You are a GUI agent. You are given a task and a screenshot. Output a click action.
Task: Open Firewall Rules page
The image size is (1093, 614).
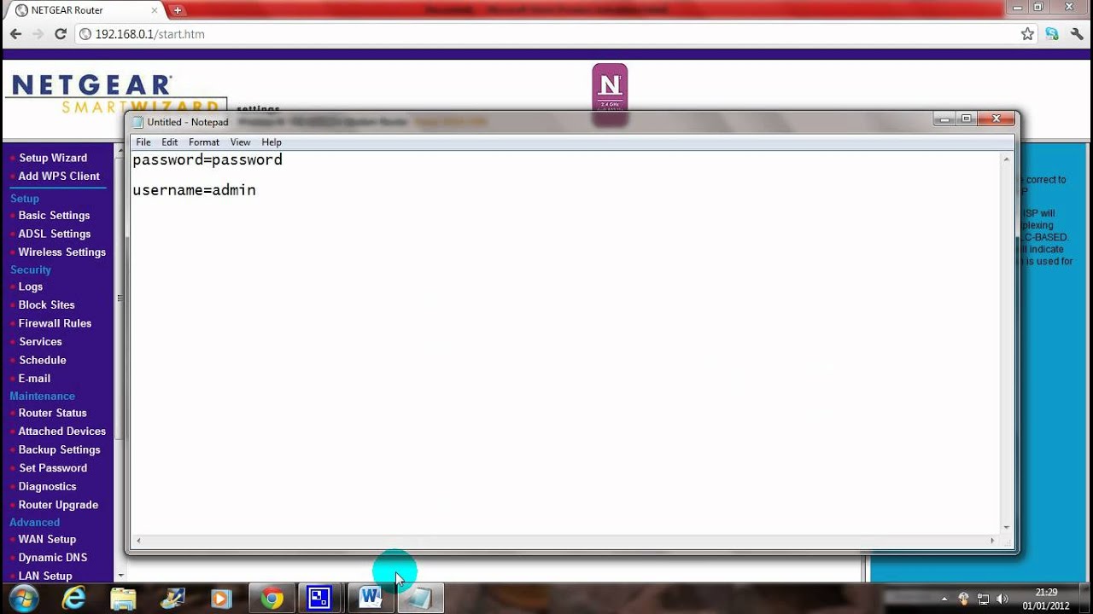point(55,323)
